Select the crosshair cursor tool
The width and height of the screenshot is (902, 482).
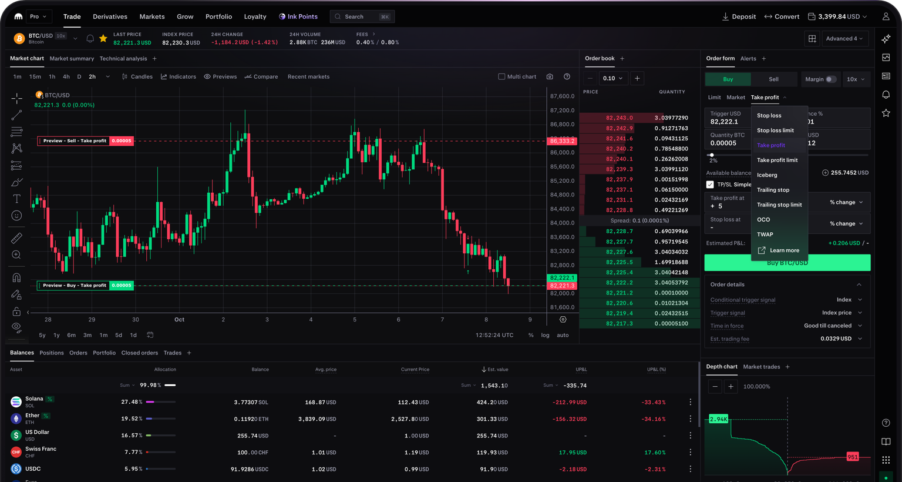tap(16, 98)
